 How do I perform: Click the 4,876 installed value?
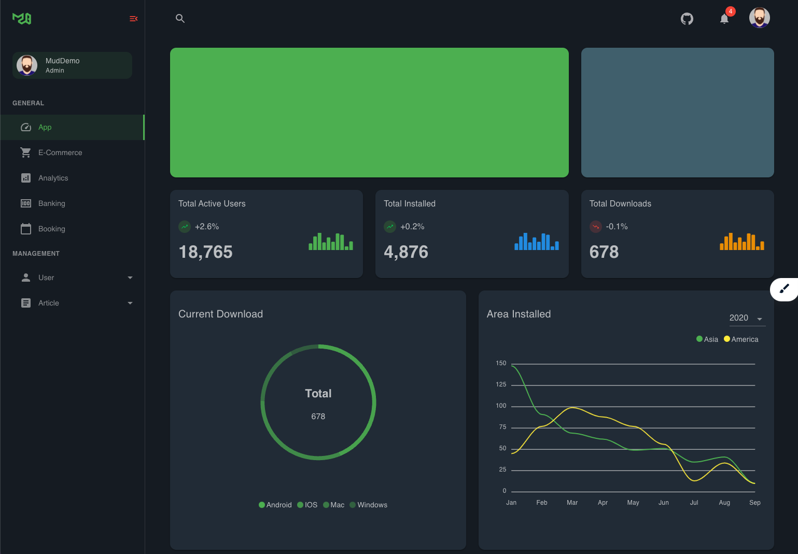coord(406,252)
